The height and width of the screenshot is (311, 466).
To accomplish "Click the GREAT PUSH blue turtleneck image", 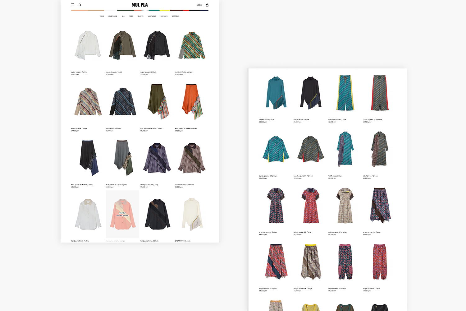I will [x=276, y=93].
